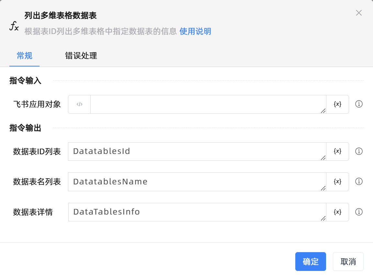This screenshot has width=373, height=280.
Task: Show info for 数据表名列表
Action: coord(359,181)
